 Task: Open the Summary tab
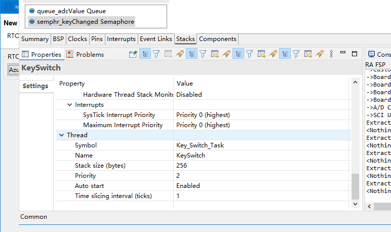tap(35, 39)
